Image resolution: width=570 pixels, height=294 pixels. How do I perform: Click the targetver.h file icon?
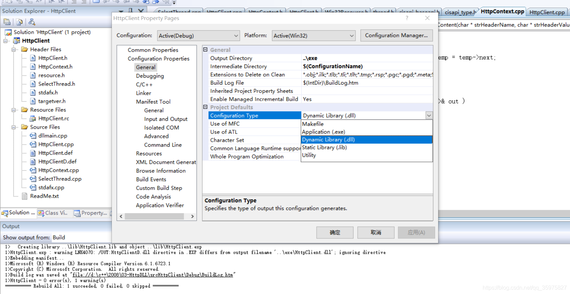(33, 101)
